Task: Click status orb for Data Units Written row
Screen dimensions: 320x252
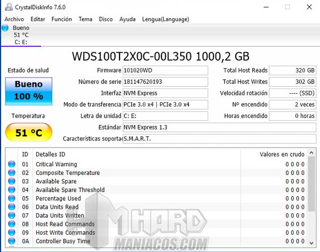Action: 12,215
